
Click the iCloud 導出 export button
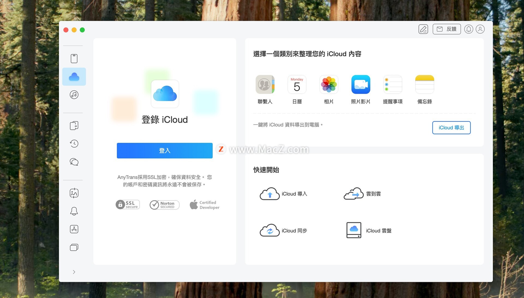(451, 128)
